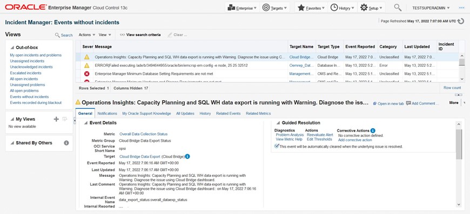Collapse the Out-of-box views section
The width and height of the screenshot is (470, 214).
pyautogui.click(x=12, y=47)
